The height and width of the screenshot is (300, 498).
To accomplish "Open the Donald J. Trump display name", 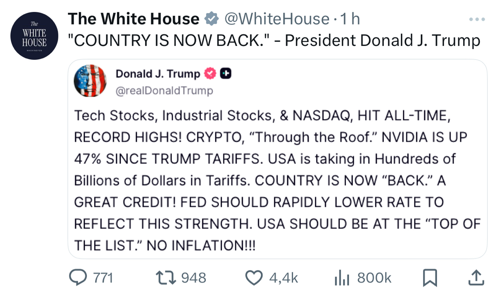I will pyautogui.click(x=158, y=74).
